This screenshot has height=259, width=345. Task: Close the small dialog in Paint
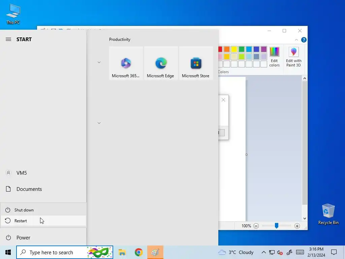tap(223, 100)
